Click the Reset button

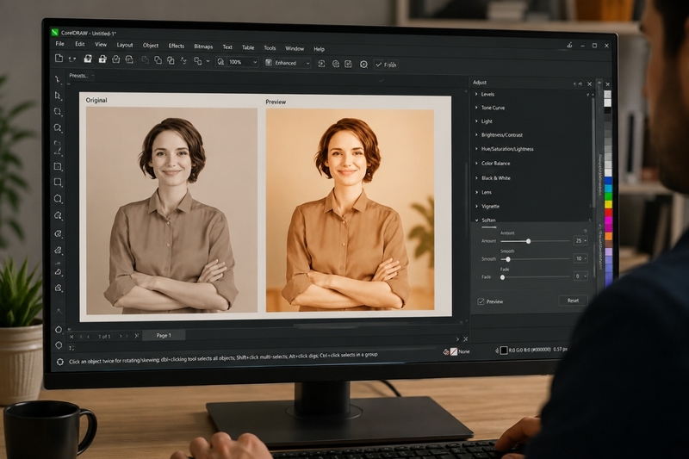573,301
